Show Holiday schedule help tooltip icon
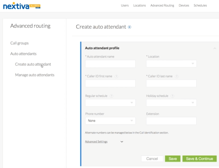219x168 pixels. (x=173, y=96)
